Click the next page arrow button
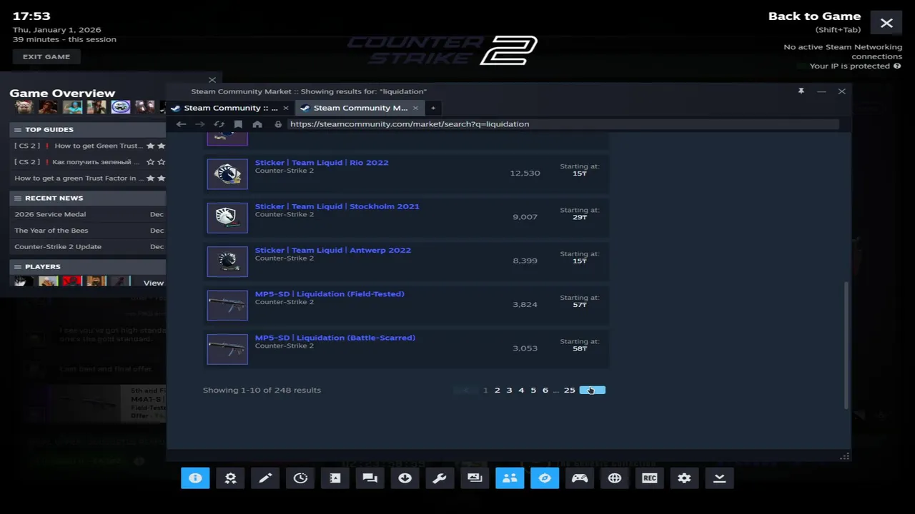 click(593, 390)
